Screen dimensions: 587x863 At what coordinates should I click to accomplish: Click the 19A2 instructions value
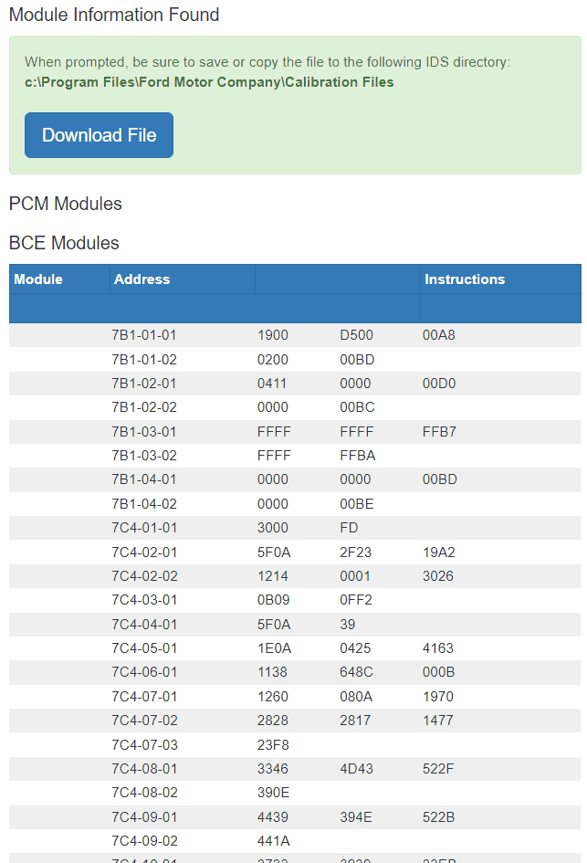pos(438,552)
